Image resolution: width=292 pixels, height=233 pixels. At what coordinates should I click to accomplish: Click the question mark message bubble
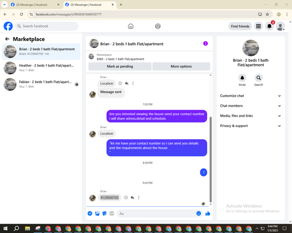coord(203,172)
